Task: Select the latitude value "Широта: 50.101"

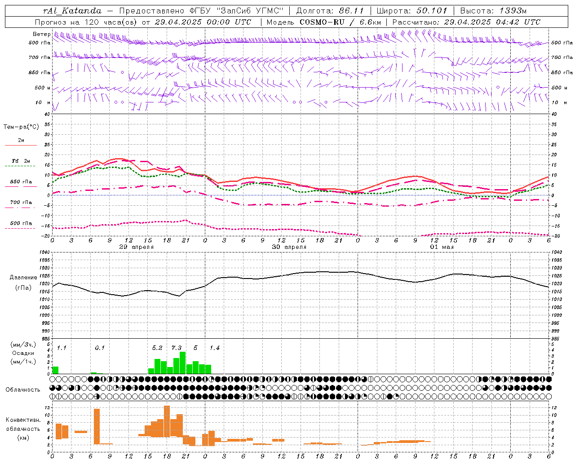Action: (412, 11)
